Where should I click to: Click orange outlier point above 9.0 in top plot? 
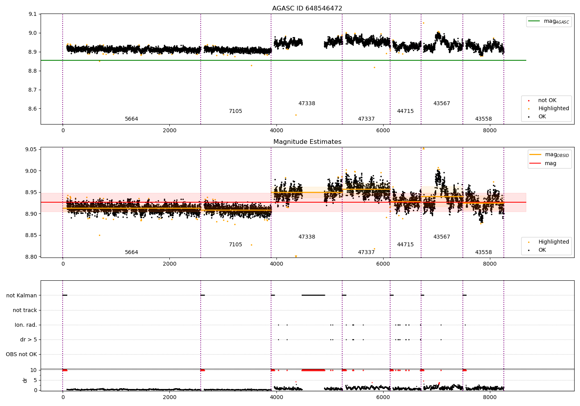(423, 23)
